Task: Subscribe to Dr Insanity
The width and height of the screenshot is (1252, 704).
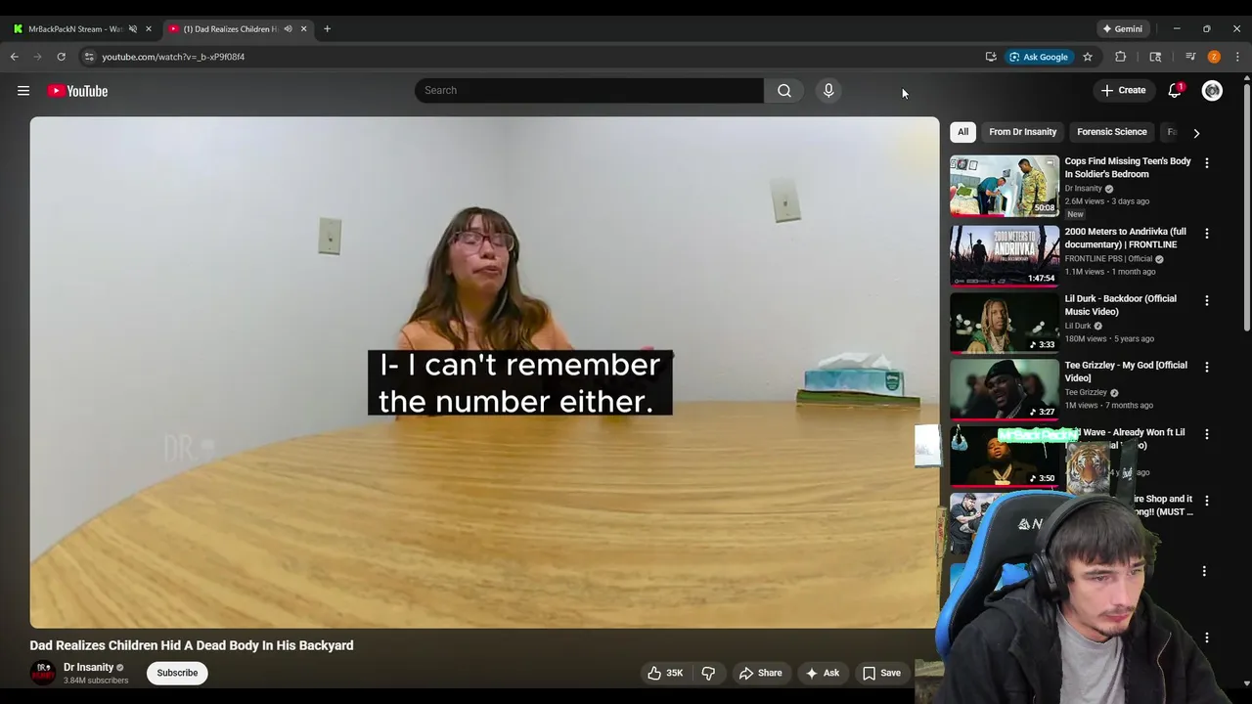Action: click(177, 673)
